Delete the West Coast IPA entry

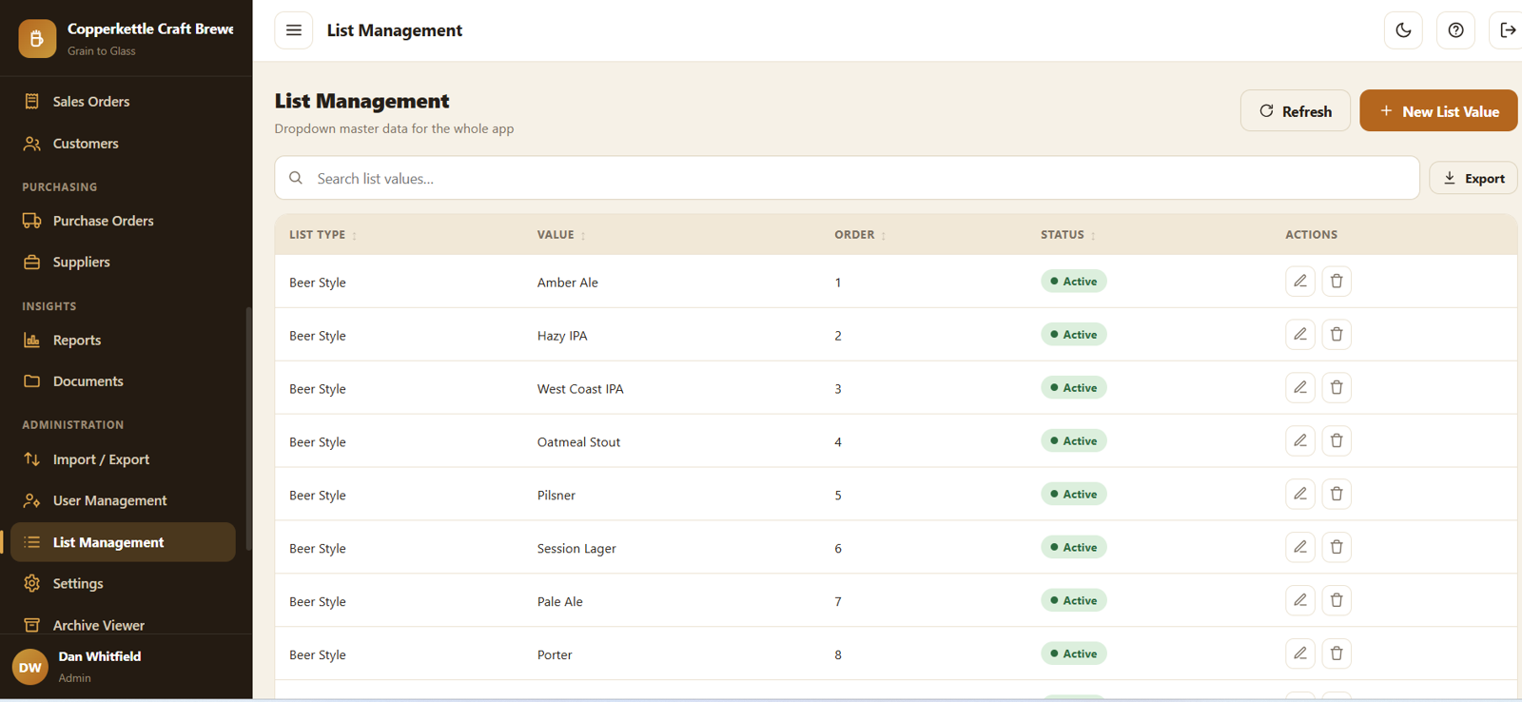point(1337,388)
